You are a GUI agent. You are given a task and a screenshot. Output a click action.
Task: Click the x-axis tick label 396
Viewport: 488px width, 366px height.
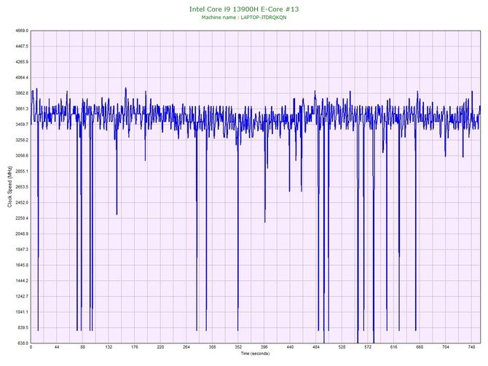click(x=264, y=347)
